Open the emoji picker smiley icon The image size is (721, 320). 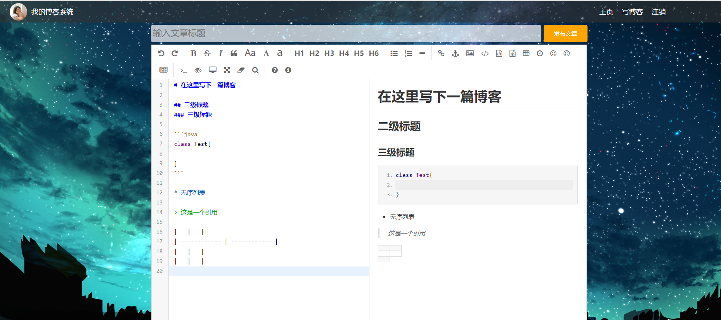(553, 54)
